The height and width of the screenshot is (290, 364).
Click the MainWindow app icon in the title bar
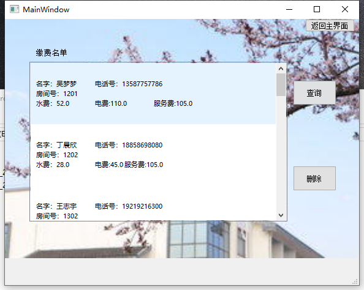tap(14, 9)
